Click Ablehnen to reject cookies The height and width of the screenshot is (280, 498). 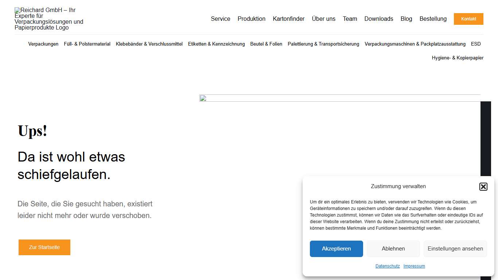pos(393,249)
